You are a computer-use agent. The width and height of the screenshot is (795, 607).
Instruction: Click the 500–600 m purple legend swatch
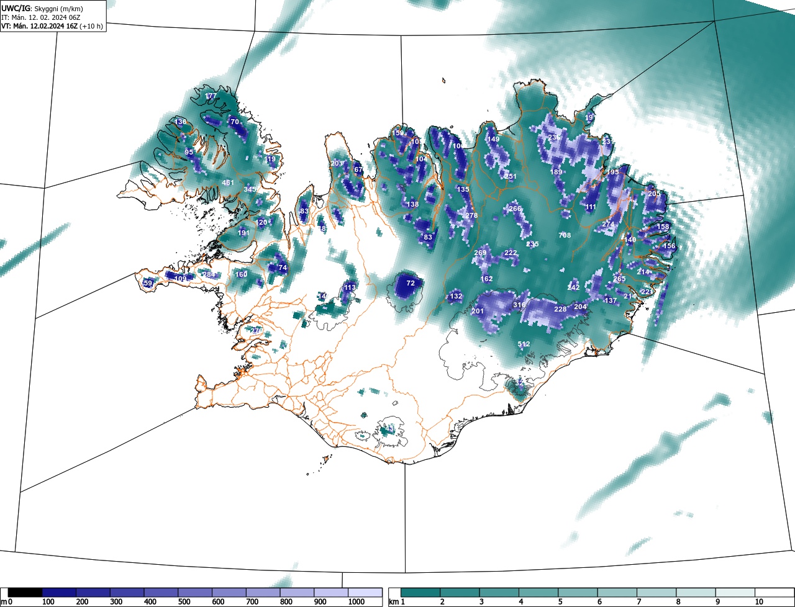(x=195, y=592)
